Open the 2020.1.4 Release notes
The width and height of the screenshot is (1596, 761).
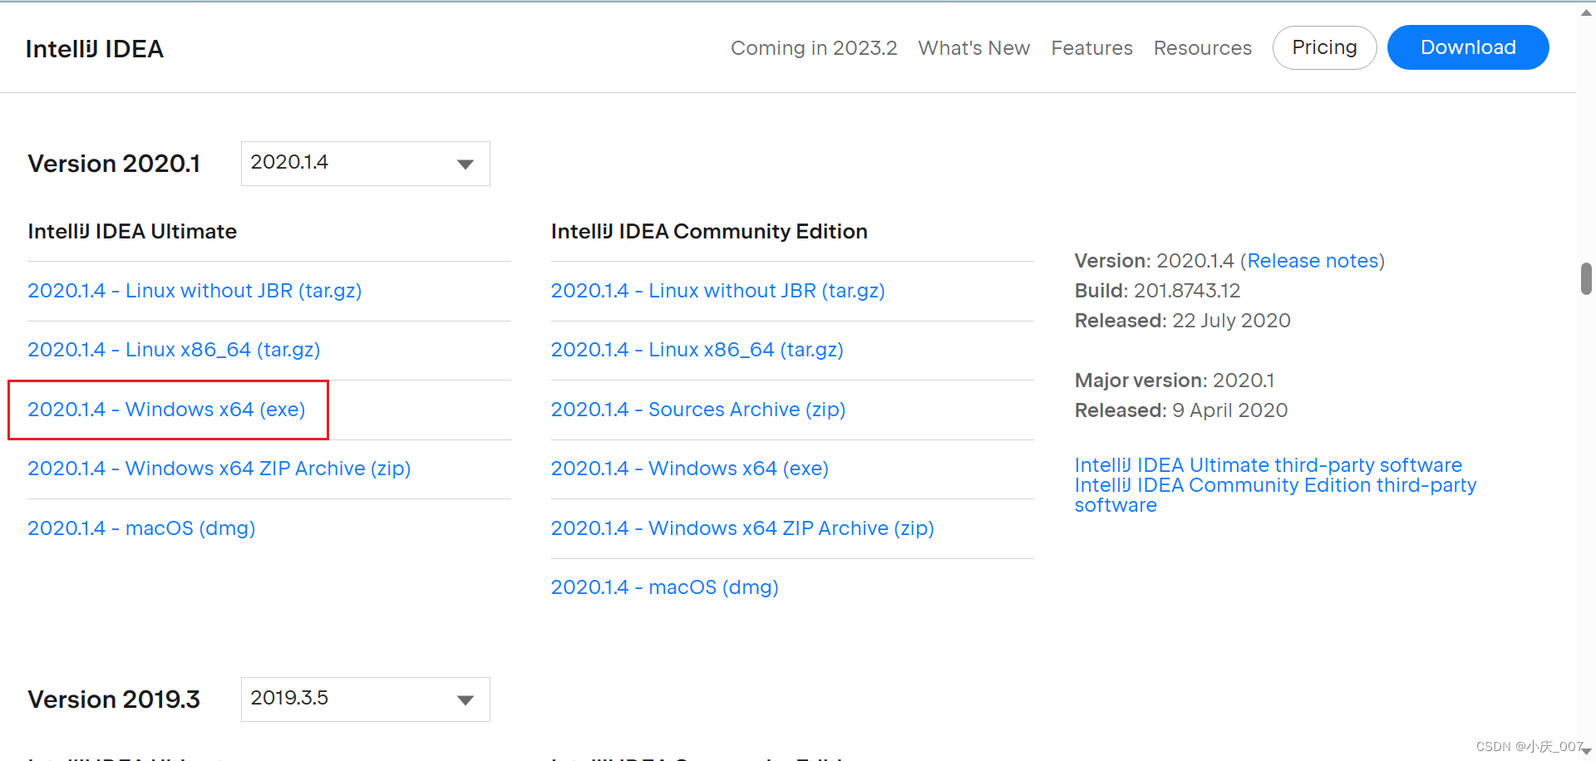click(1312, 260)
